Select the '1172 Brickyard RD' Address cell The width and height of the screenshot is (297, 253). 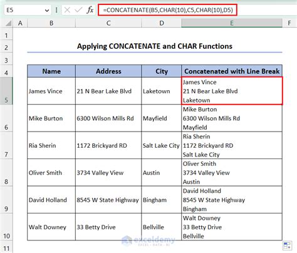pos(108,145)
